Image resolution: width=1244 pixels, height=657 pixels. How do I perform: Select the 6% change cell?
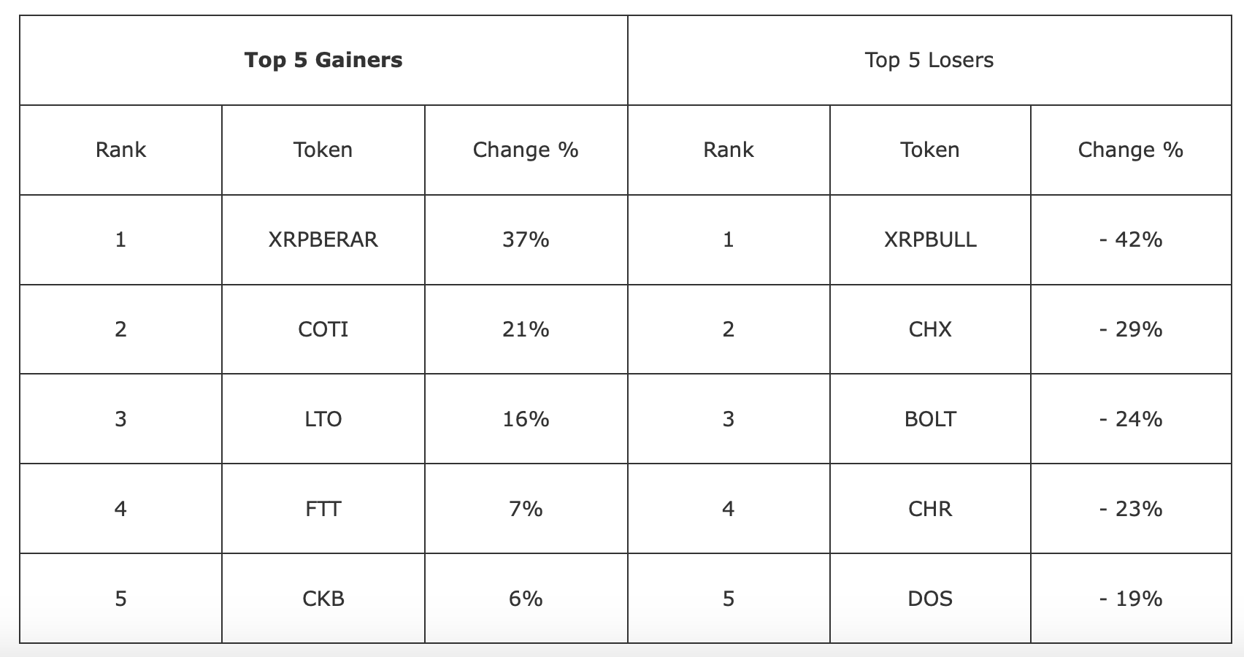coord(526,599)
